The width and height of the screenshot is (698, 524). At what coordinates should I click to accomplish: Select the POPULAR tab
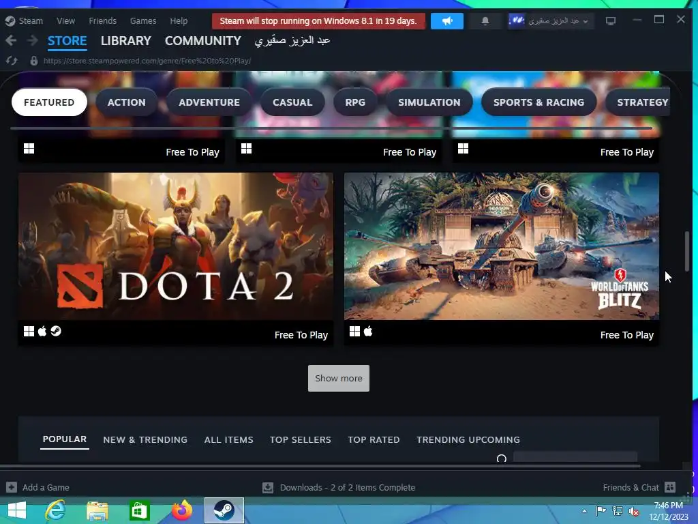pos(65,439)
